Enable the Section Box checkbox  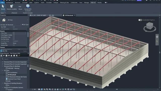pos(14,45)
